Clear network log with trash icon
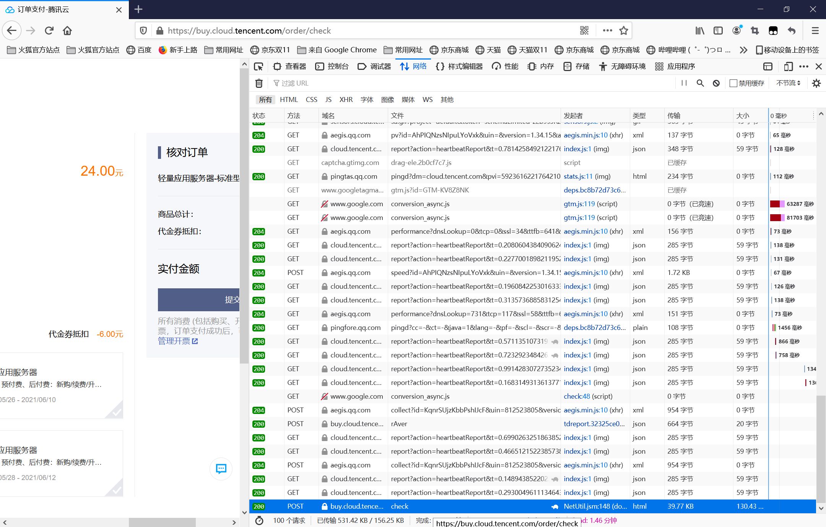Screen dimensions: 826x527 coord(259,83)
